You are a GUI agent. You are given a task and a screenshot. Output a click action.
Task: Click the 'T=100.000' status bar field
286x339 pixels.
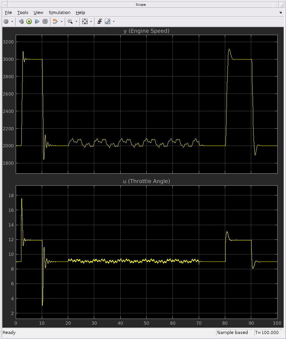pyautogui.click(x=267, y=333)
